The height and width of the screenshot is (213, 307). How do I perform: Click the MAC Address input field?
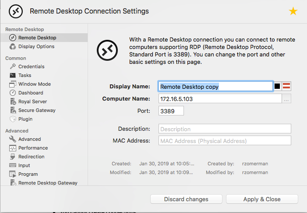(225, 141)
